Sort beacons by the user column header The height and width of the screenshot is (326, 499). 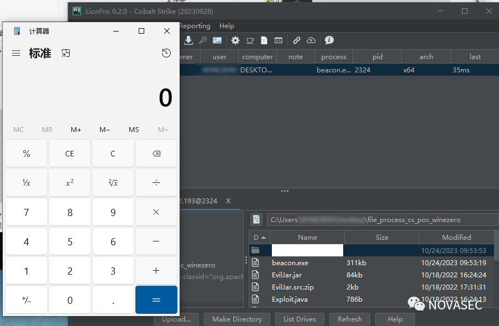pos(219,57)
